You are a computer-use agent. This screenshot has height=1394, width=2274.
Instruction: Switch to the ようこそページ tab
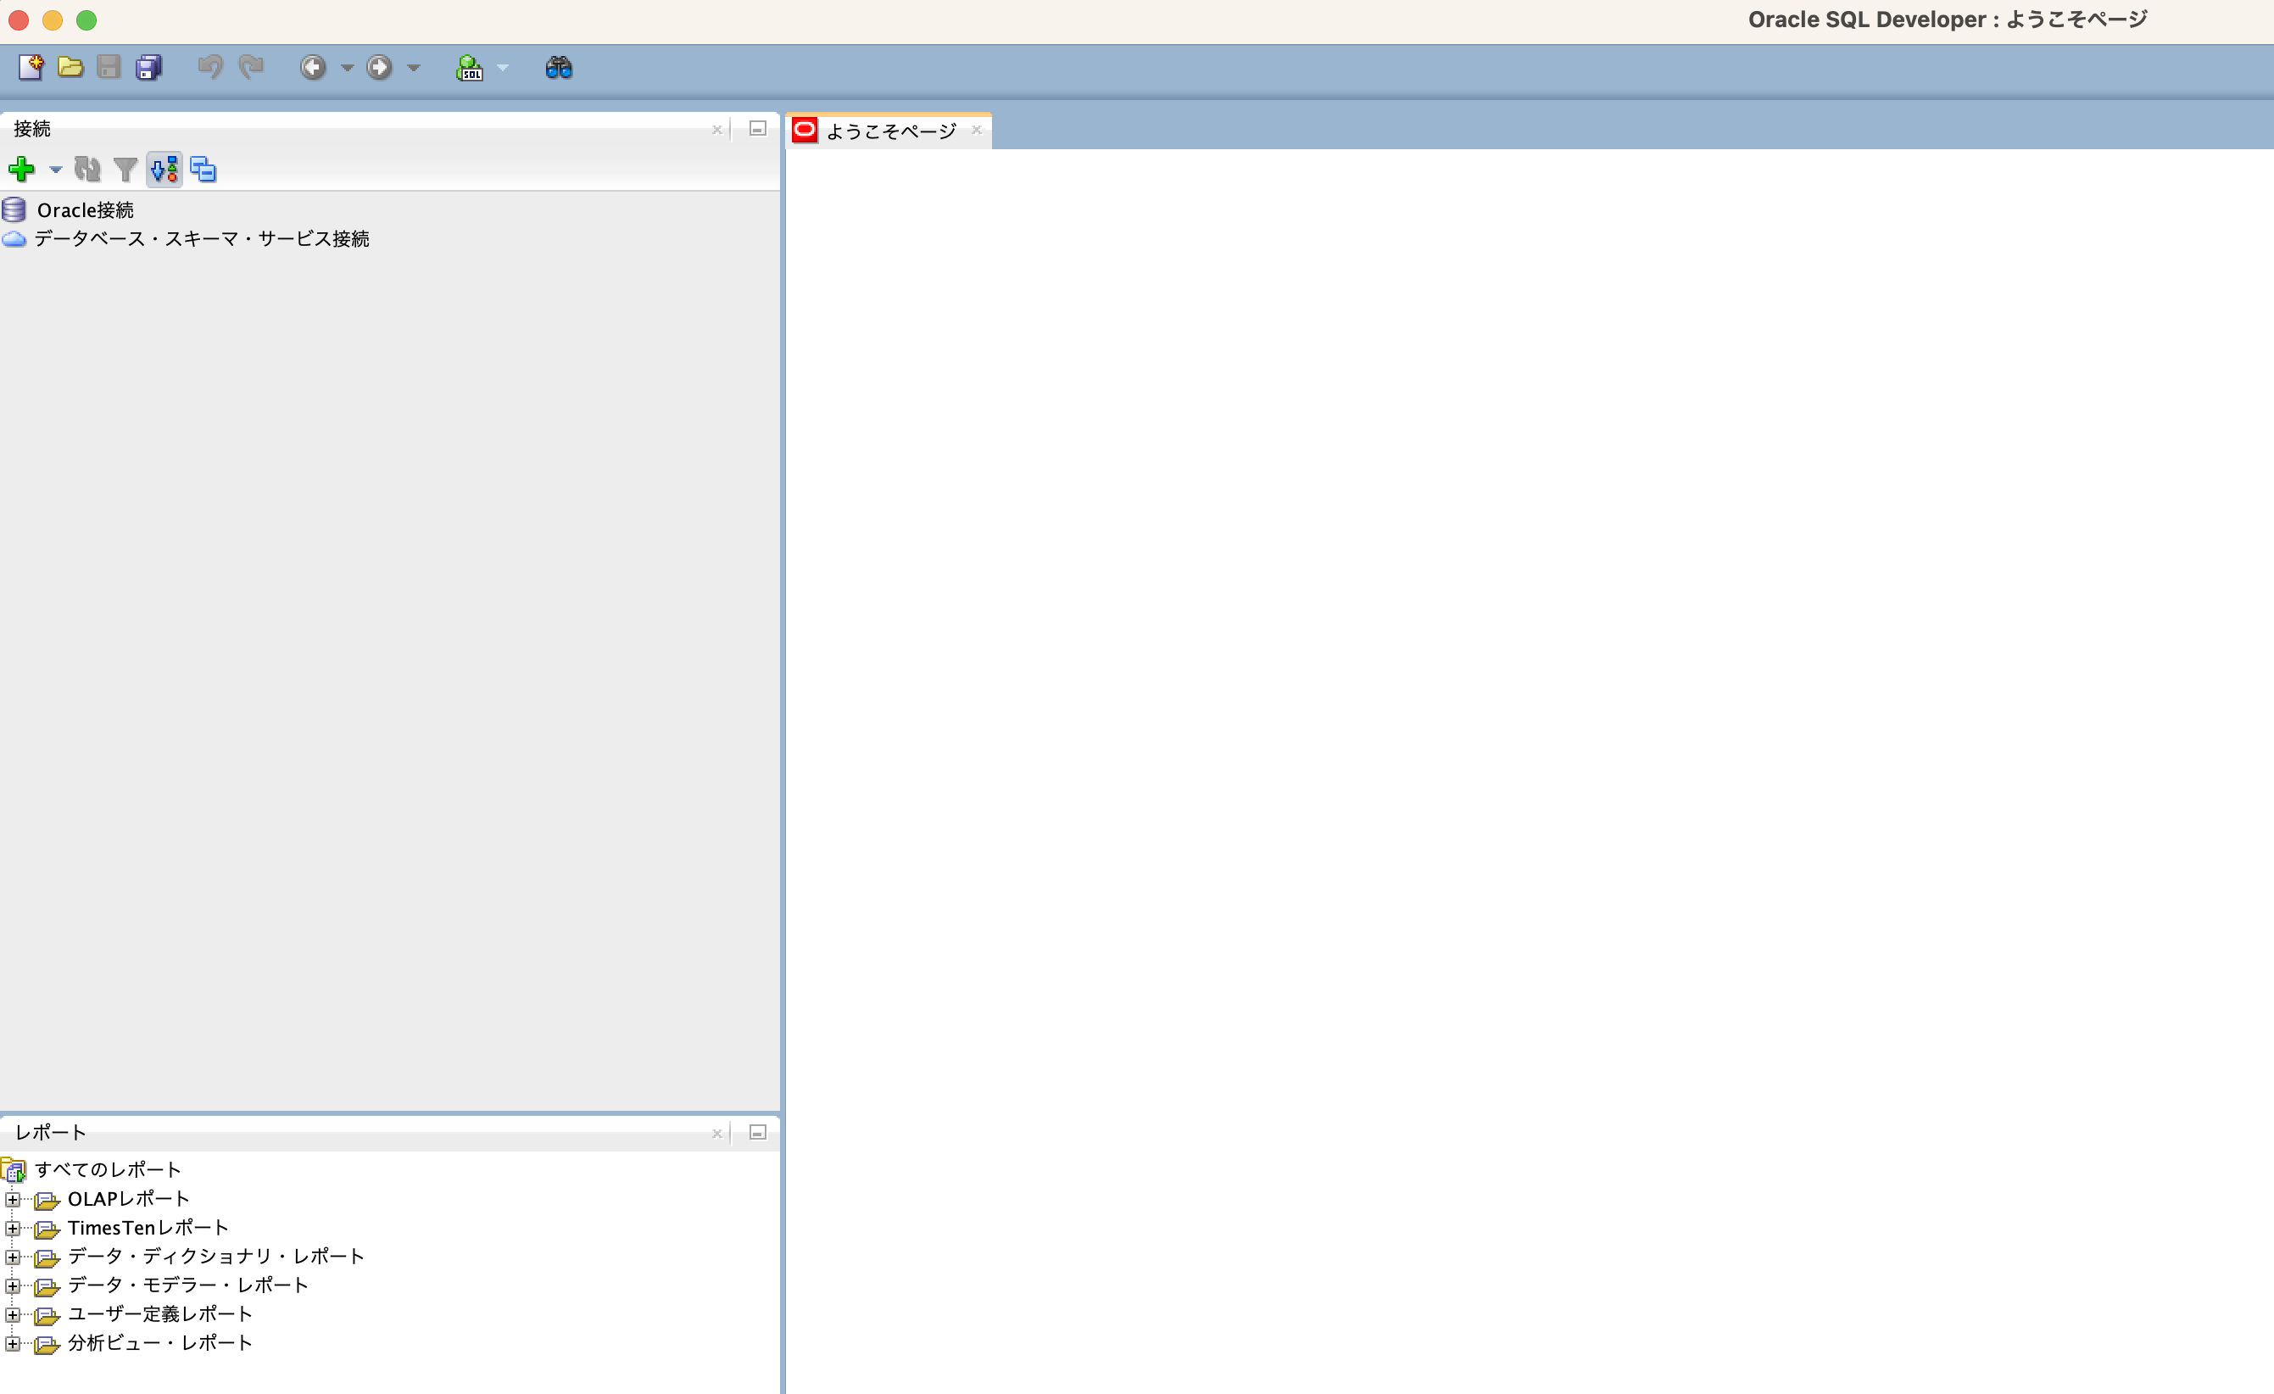tap(889, 131)
